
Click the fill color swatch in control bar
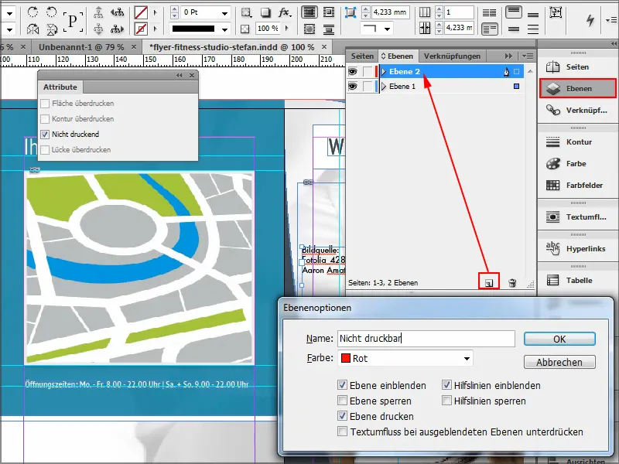click(x=141, y=12)
